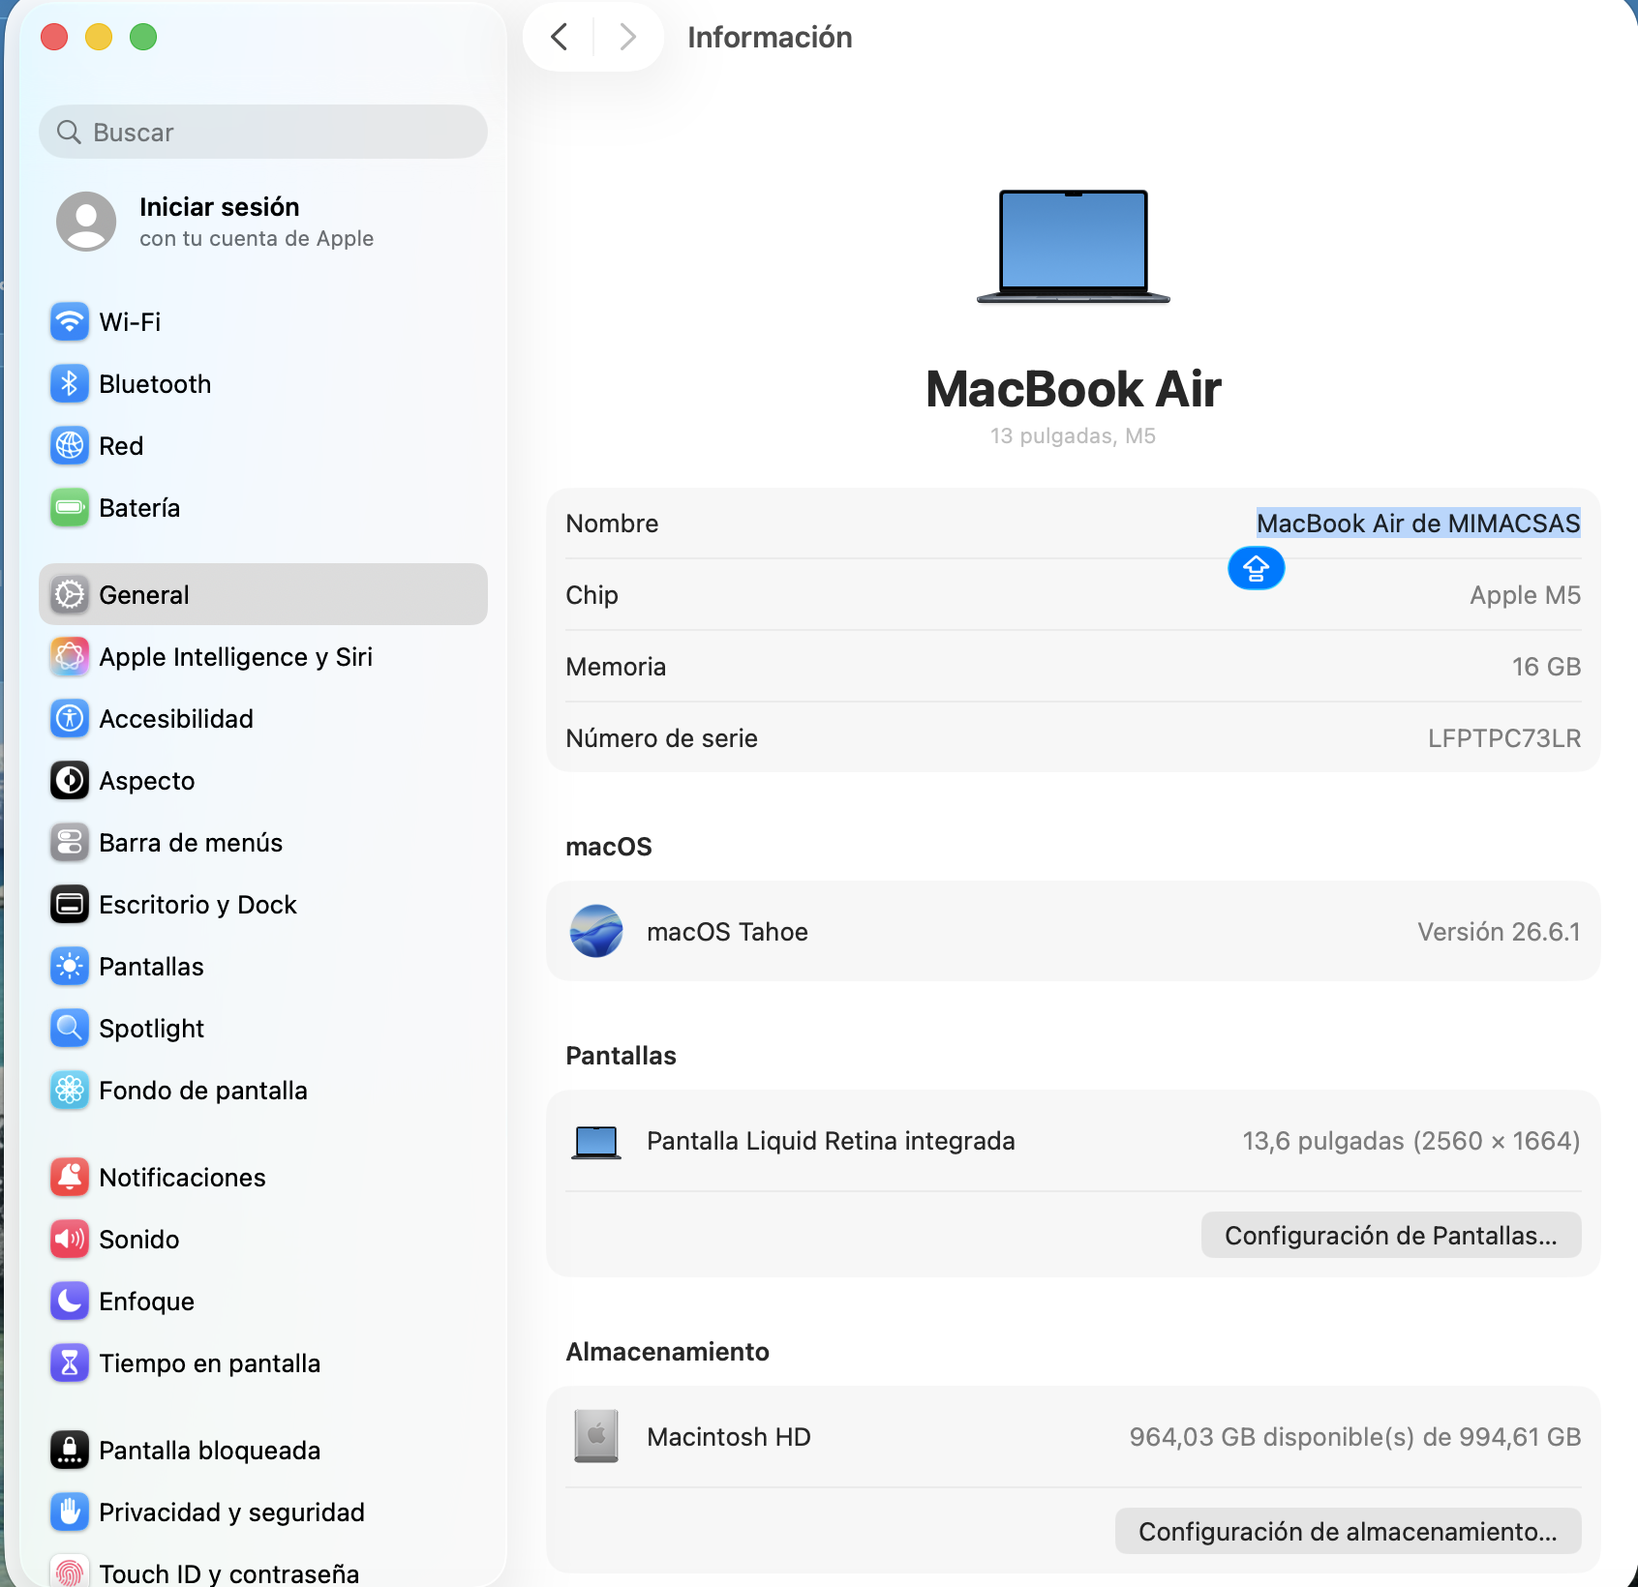Click the Apple M5 chip value
1638x1587 pixels.
click(1525, 595)
